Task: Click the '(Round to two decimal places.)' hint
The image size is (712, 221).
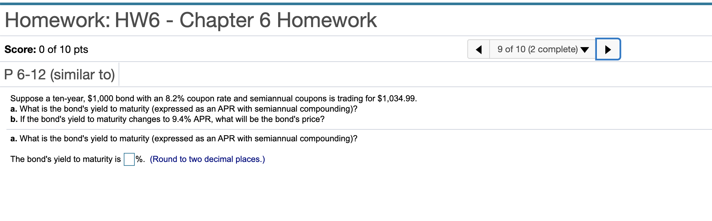Action: click(x=207, y=159)
